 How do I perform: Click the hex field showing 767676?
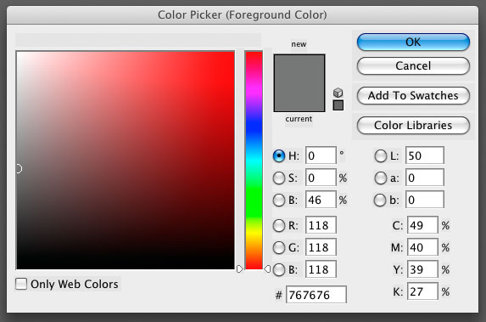tap(316, 295)
